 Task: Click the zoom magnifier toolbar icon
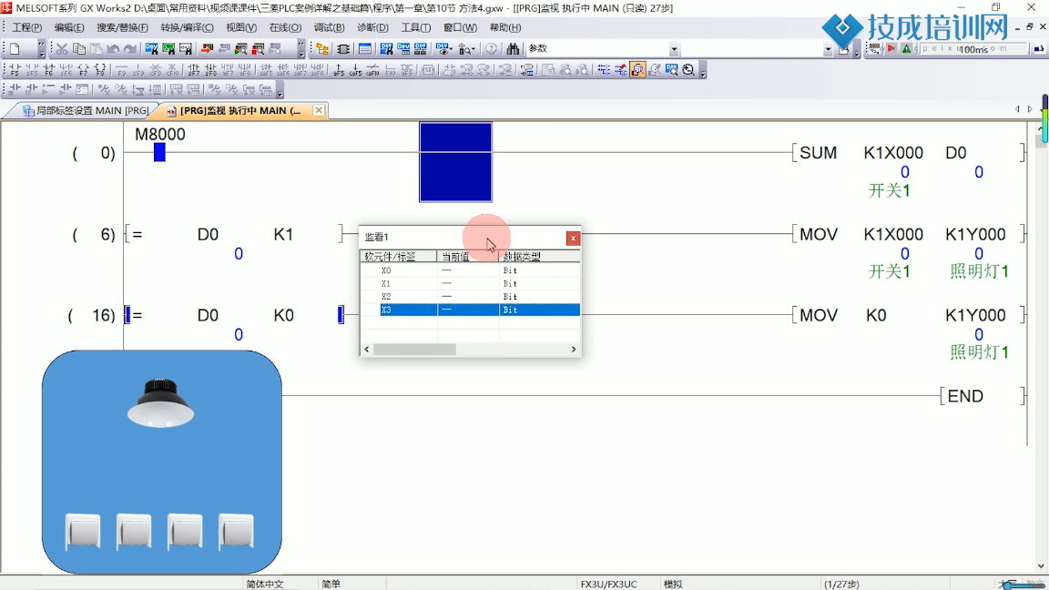coord(688,70)
